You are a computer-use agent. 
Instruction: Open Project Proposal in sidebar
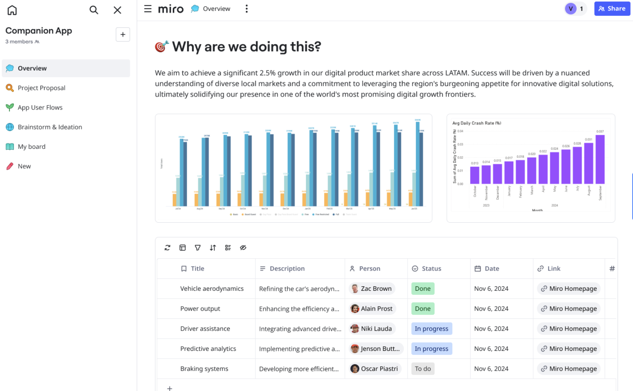point(41,88)
